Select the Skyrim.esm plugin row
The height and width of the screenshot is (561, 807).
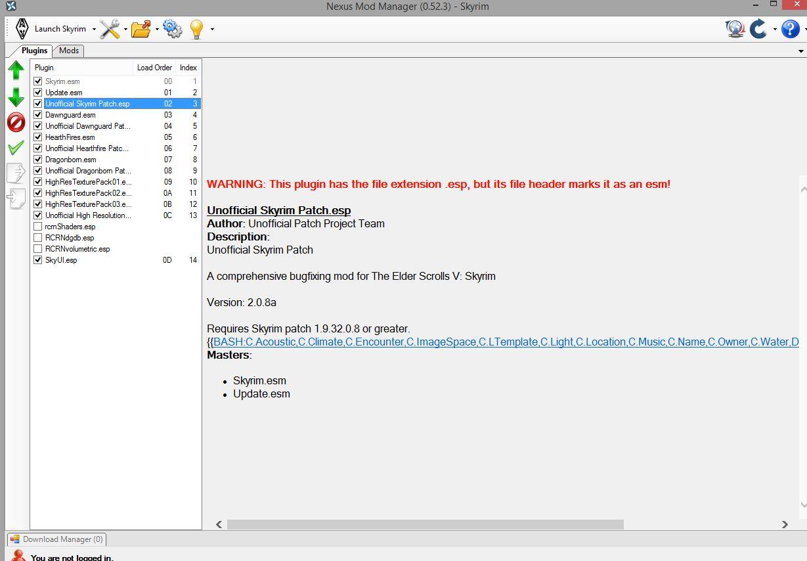[116, 81]
